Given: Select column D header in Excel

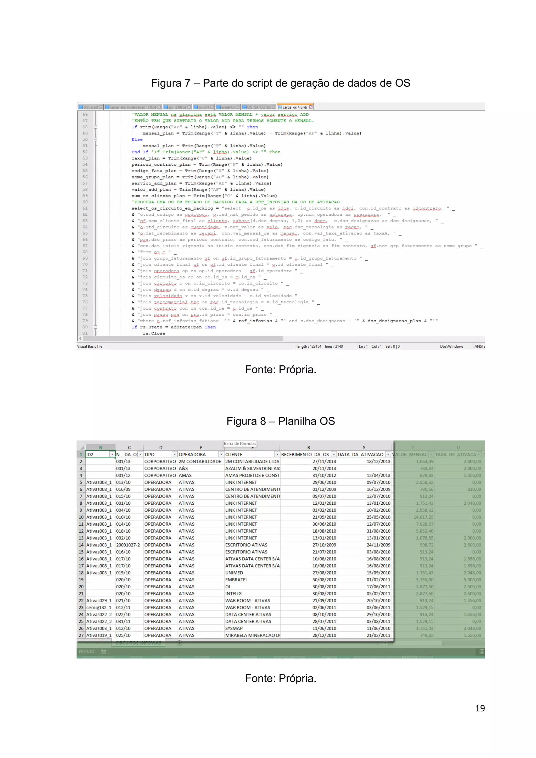Looking at the screenshot, I should point(161,448).
